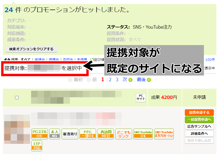219x158 pixels.
Task: Open 詳細条件へ
Action: point(199,134)
